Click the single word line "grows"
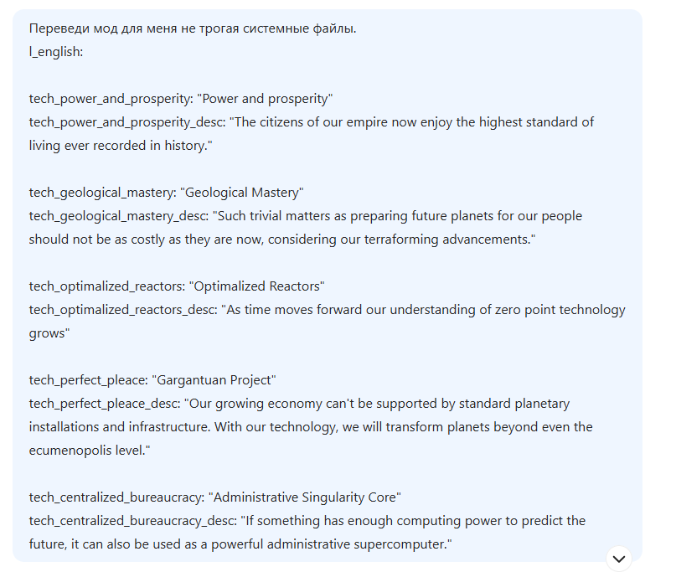Viewport: 676px width, 572px height. (49, 333)
